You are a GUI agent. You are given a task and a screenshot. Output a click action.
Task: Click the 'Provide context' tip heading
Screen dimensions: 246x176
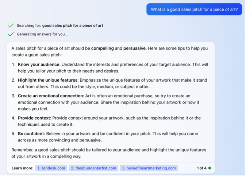tap(34, 118)
